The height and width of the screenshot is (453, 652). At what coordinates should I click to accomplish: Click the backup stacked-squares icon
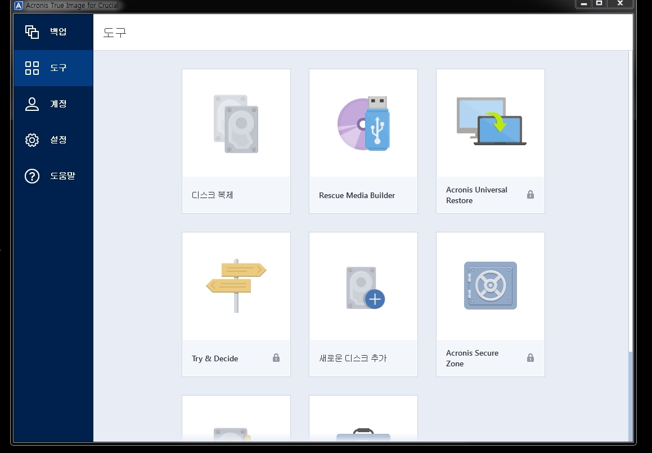tap(32, 32)
